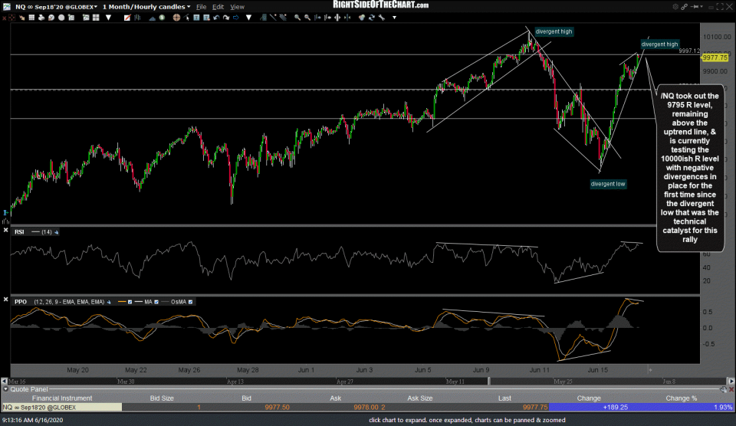Select the arrow pointer line tool
Viewport: 736px width, 426px height.
[187, 18]
